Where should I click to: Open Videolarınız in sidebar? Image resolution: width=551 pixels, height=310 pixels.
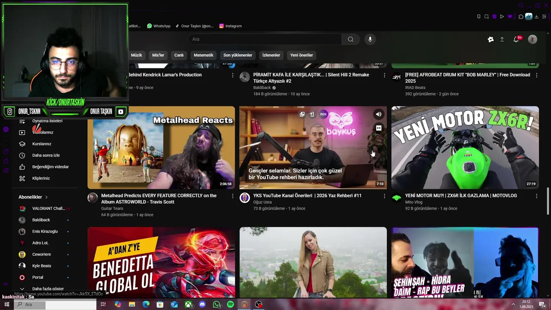(43, 132)
